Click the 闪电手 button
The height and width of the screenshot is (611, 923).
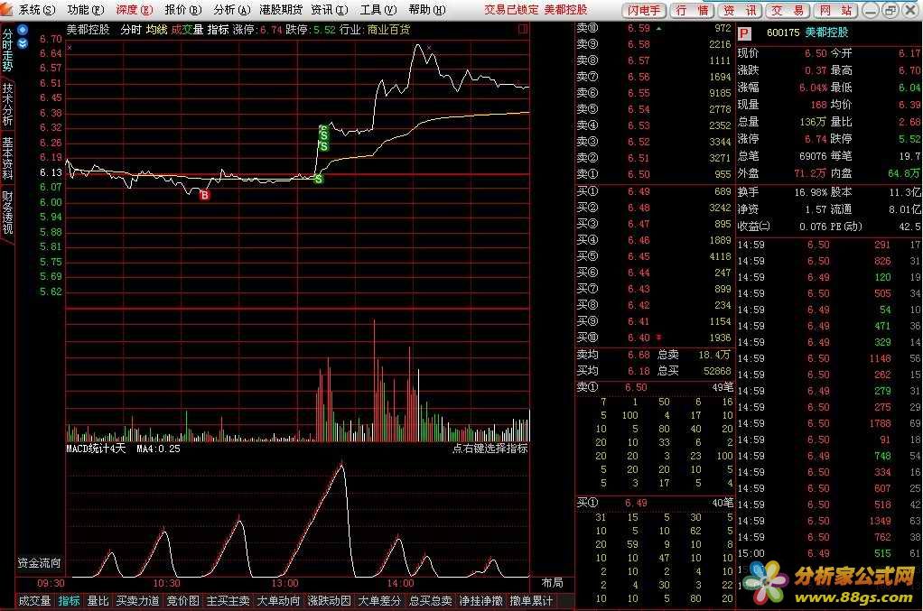[x=644, y=11]
